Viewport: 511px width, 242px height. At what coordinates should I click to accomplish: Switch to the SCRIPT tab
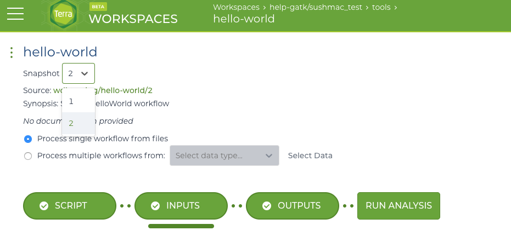70,206
